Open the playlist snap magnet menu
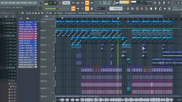Image resolution: width=182 pixels, height=102 pixels. coord(22,13)
